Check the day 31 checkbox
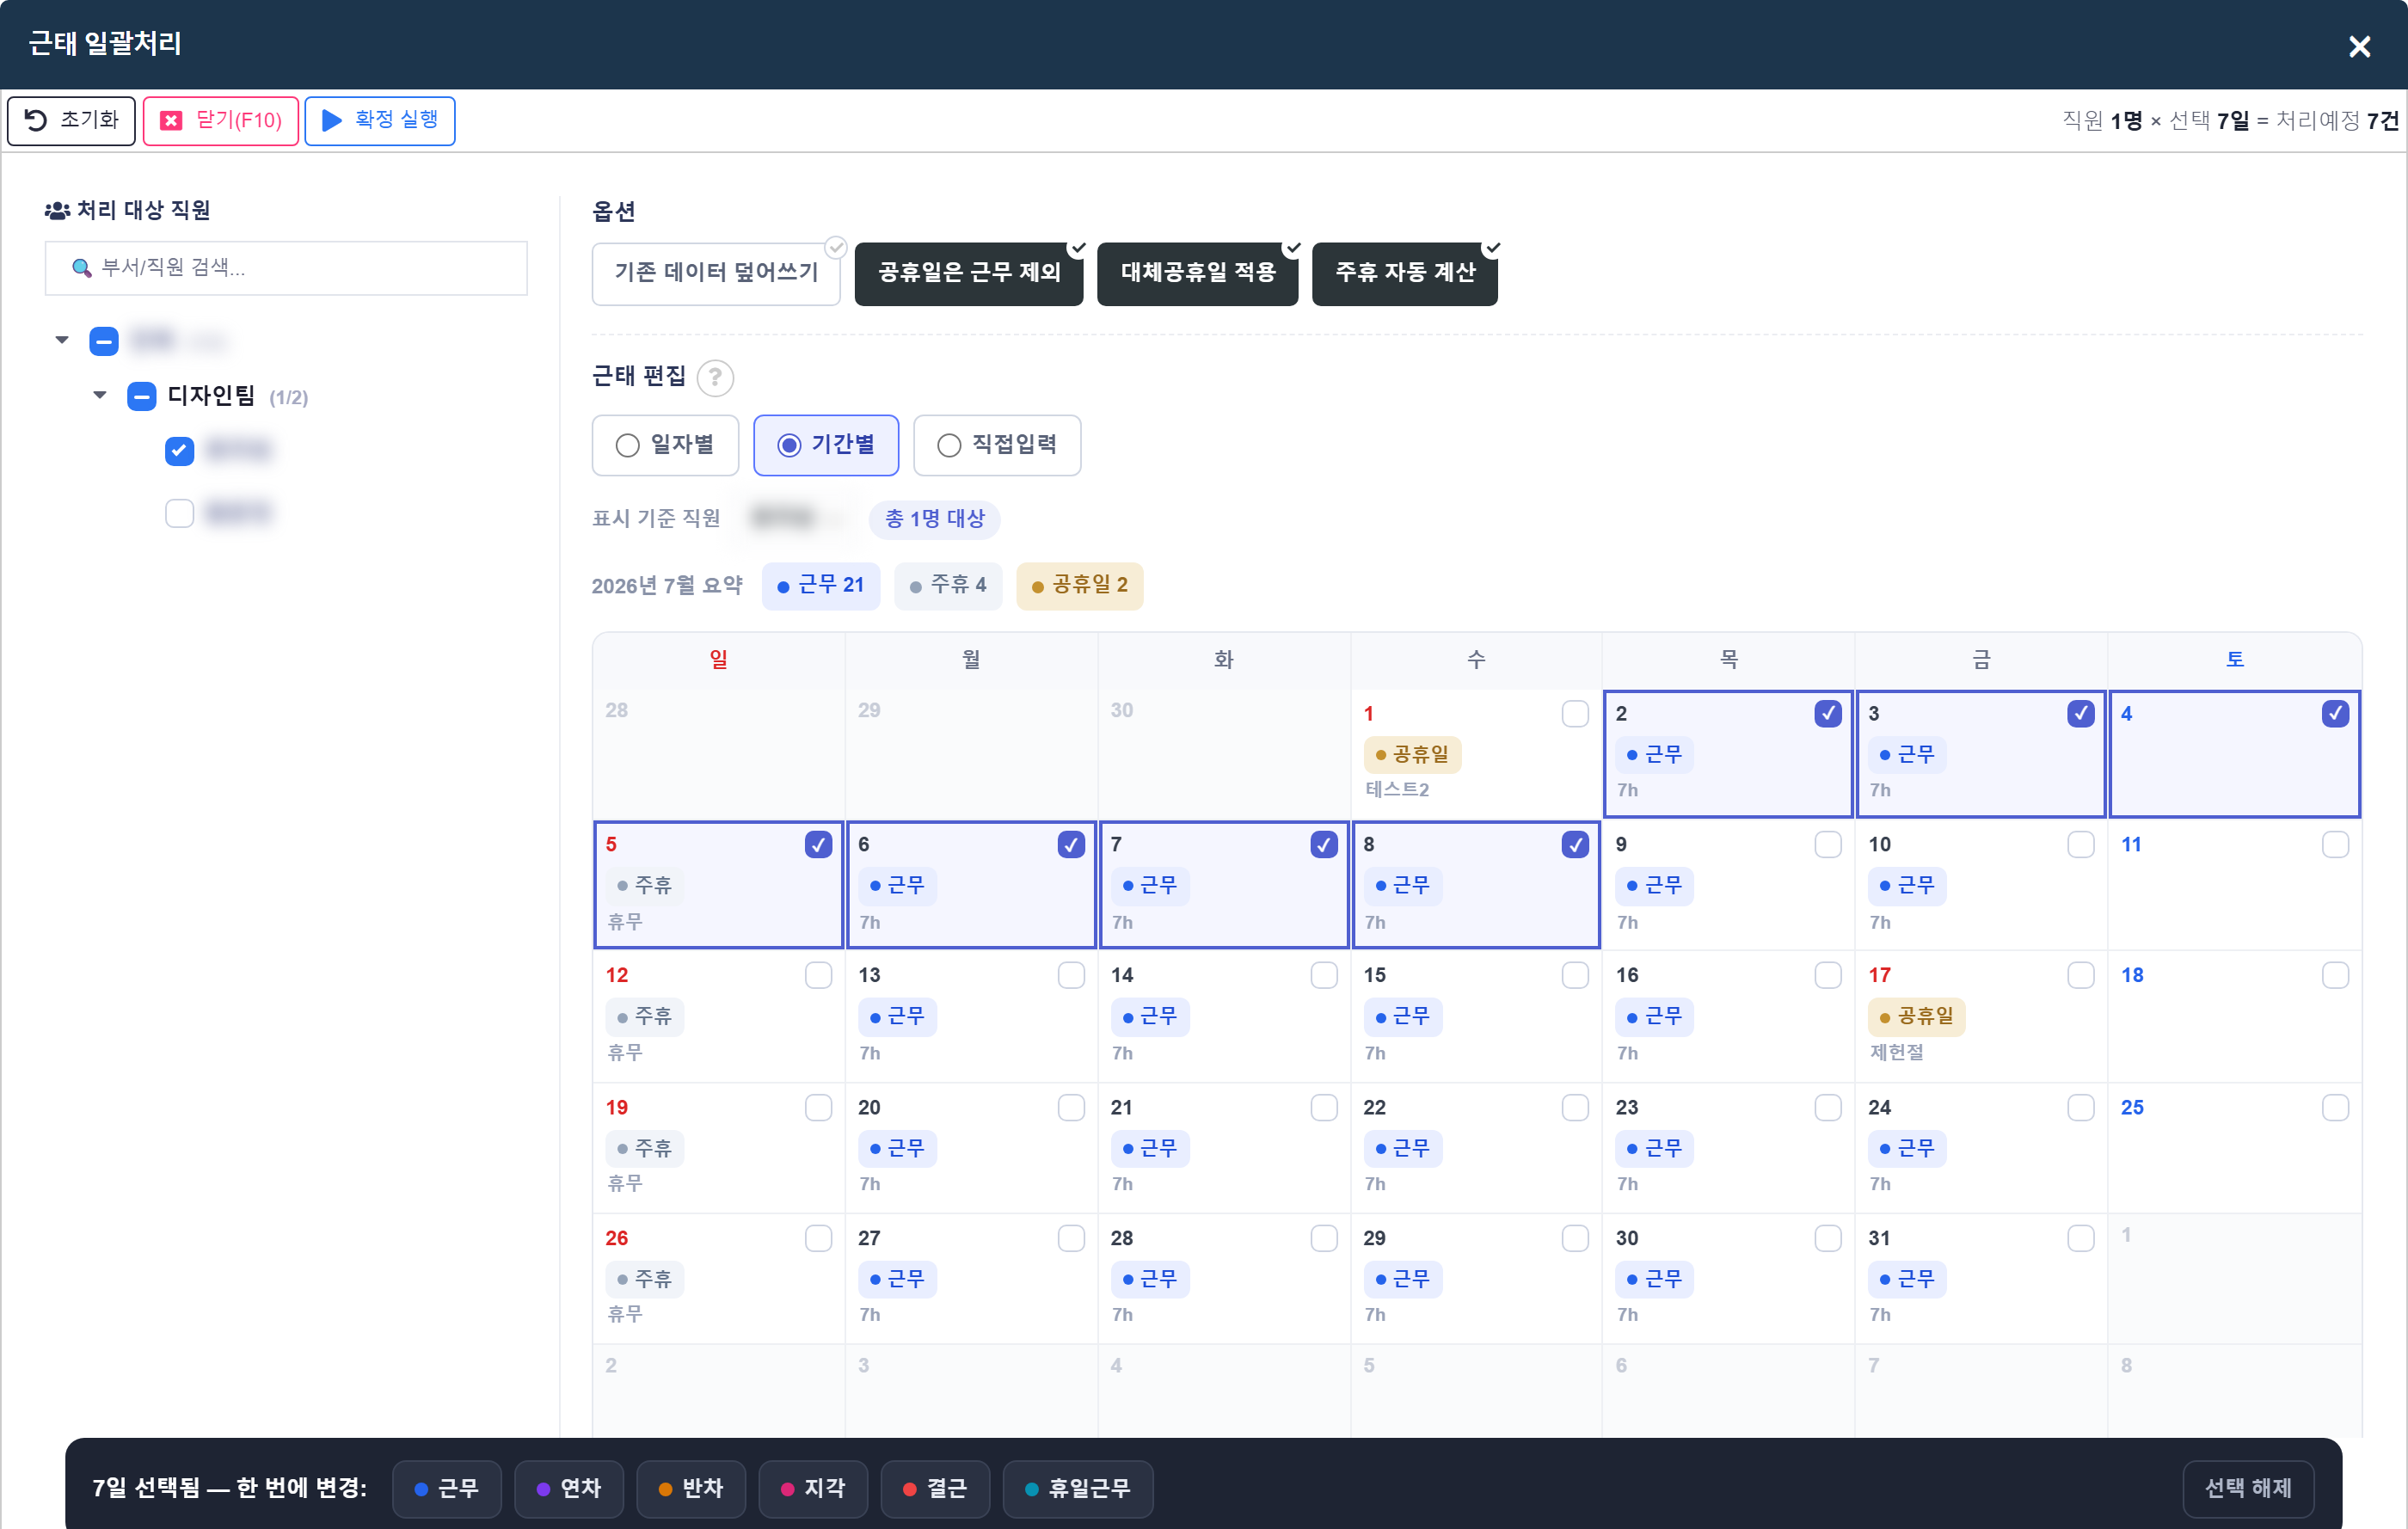2408x1529 pixels. [x=2081, y=1239]
